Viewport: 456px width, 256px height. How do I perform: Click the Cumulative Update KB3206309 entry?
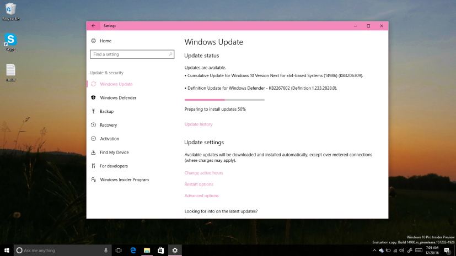[273, 75]
